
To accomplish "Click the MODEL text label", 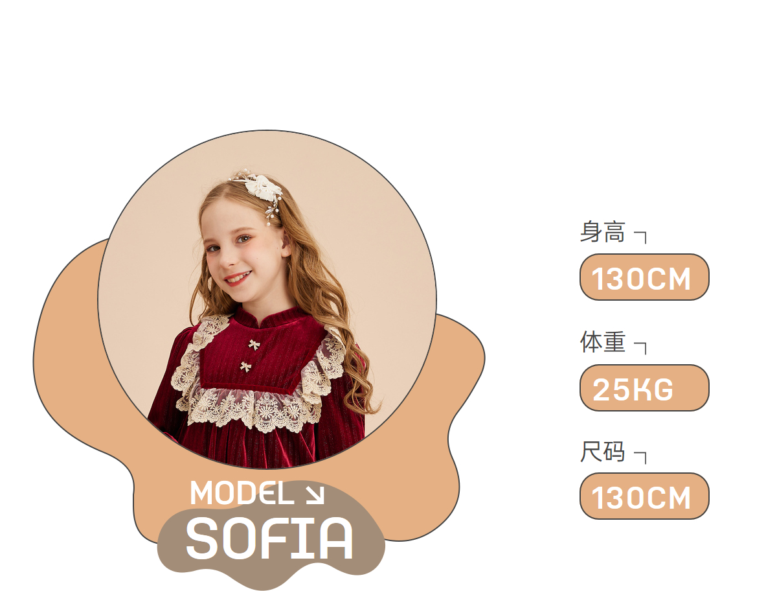I will pos(242,494).
